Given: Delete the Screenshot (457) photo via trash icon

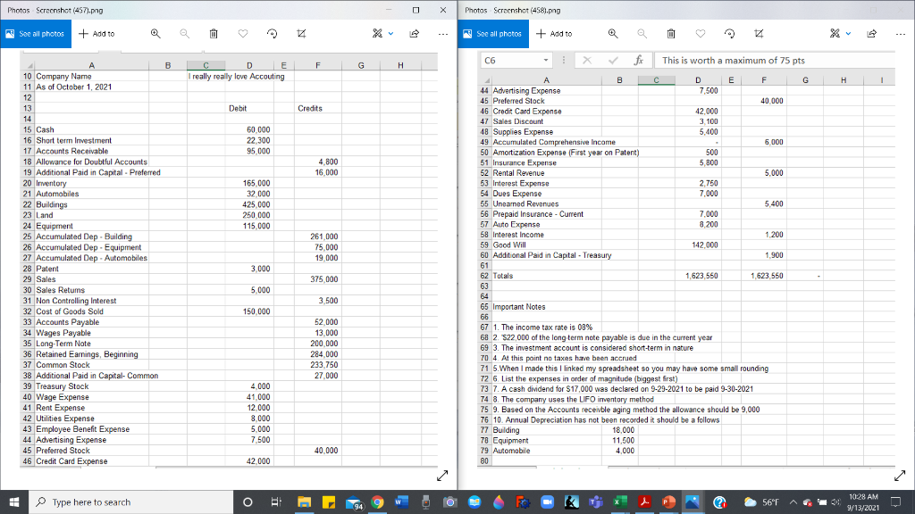Looking at the screenshot, I should 214,34.
